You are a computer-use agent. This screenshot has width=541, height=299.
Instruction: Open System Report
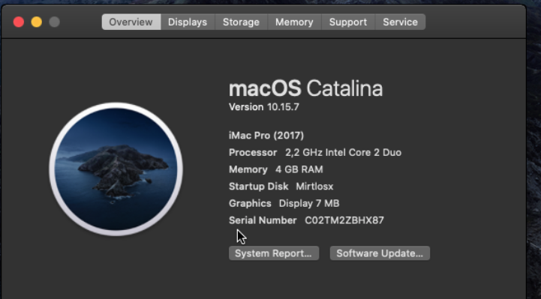click(274, 253)
